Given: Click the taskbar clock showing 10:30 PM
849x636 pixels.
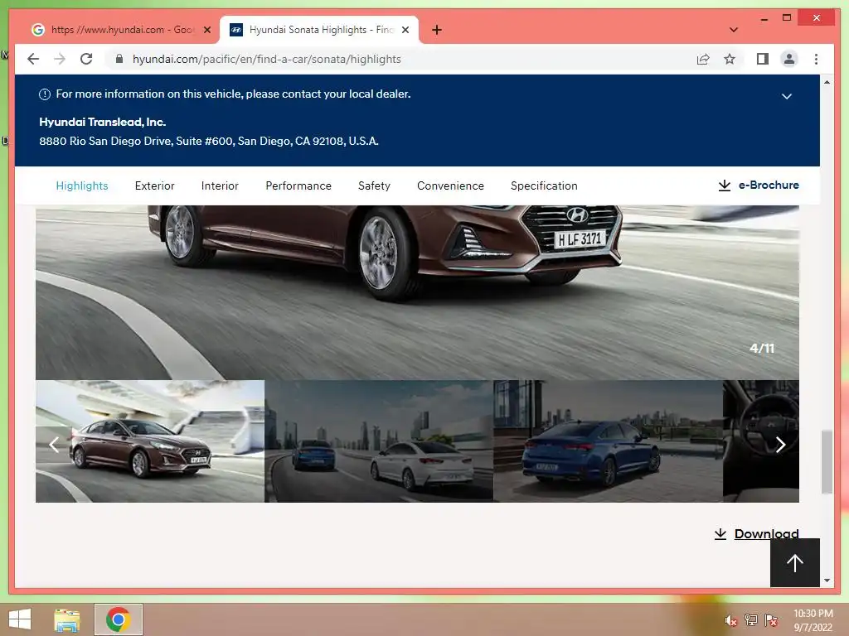Looking at the screenshot, I should [x=813, y=620].
